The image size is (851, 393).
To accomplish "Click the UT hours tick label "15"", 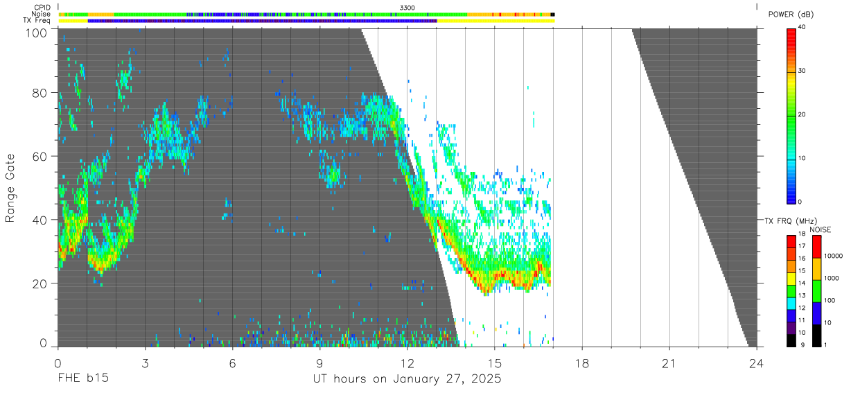I will click(495, 363).
